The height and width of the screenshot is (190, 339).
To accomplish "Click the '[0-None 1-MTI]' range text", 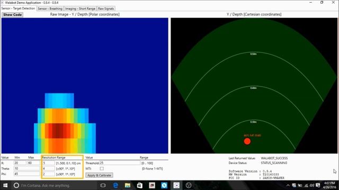I will pos(153,169).
